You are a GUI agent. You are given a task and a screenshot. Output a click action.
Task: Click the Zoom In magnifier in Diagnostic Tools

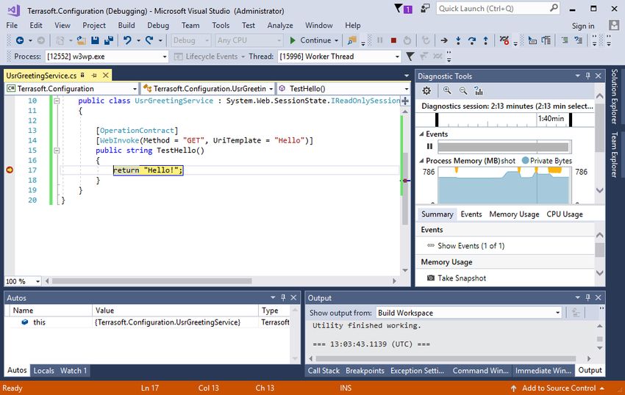point(447,91)
